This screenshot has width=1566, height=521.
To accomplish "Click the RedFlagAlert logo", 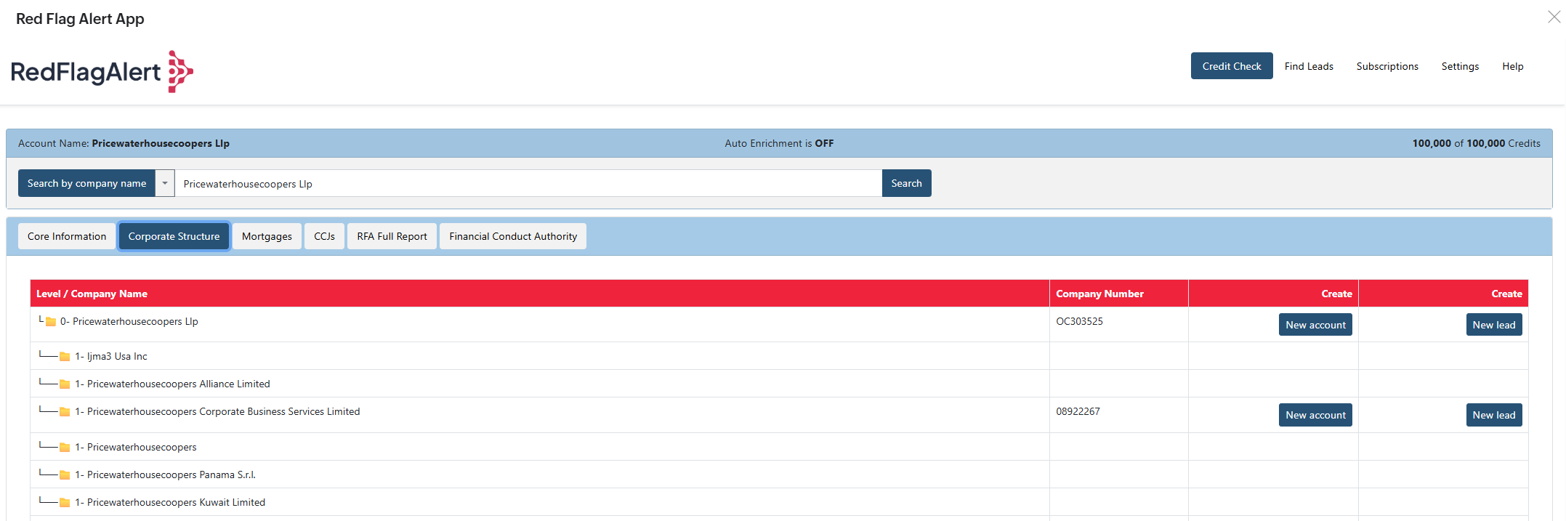I will click(102, 71).
